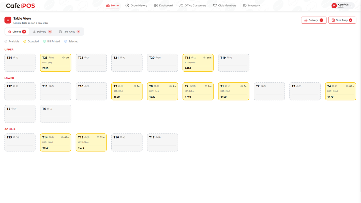Click the seat icon on table T16
The image size is (361, 203).
pyautogui.click(x=121, y=137)
